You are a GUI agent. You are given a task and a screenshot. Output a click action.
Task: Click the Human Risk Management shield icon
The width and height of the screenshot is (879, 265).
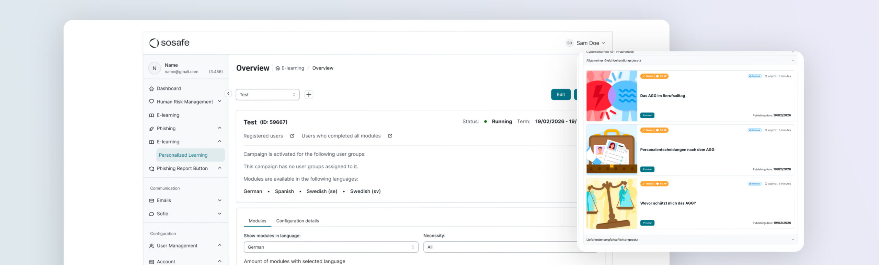coord(151,101)
